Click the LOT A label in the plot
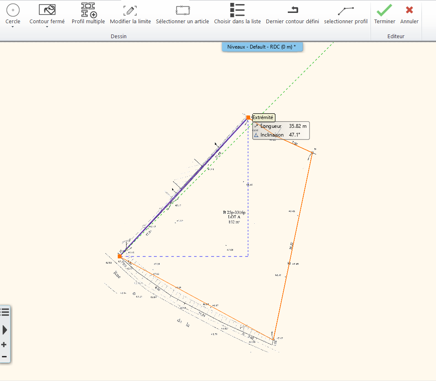The image size is (436, 381). click(234, 217)
